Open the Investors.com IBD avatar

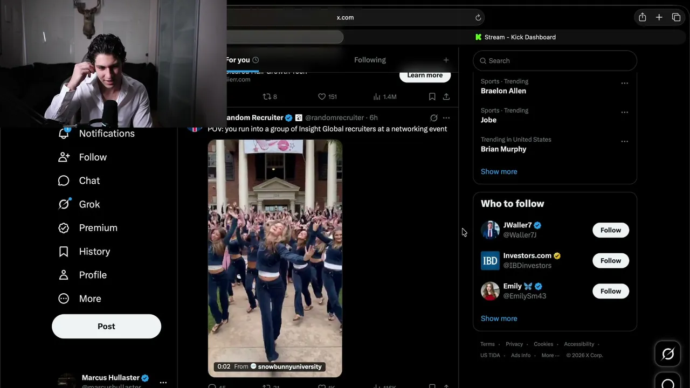click(490, 261)
